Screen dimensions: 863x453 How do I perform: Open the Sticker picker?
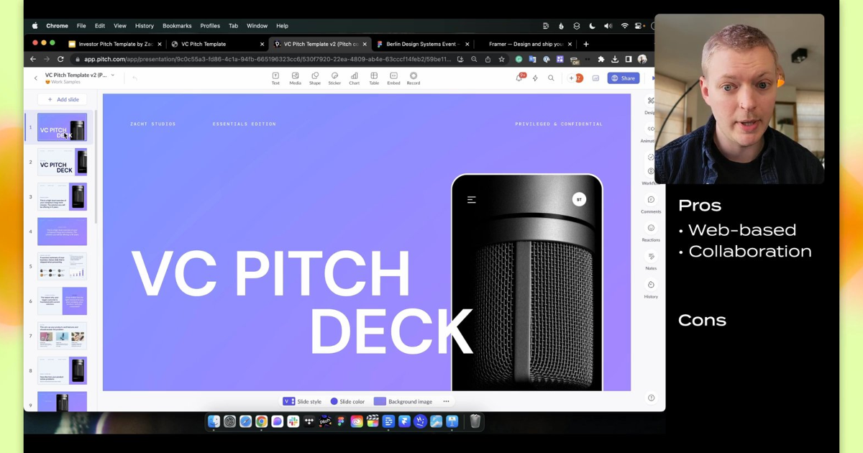pyautogui.click(x=334, y=78)
